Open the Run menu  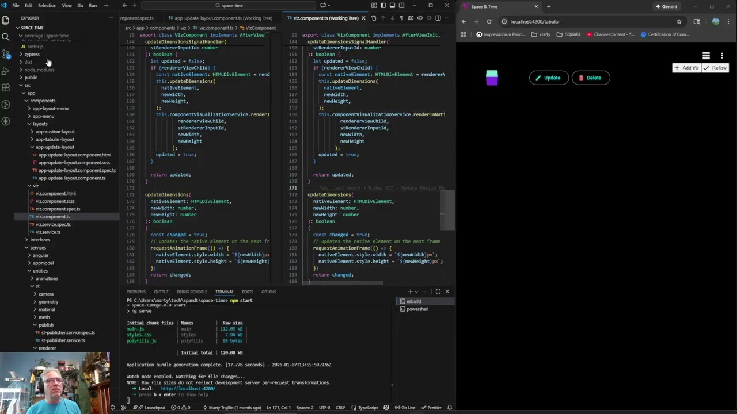93,6
